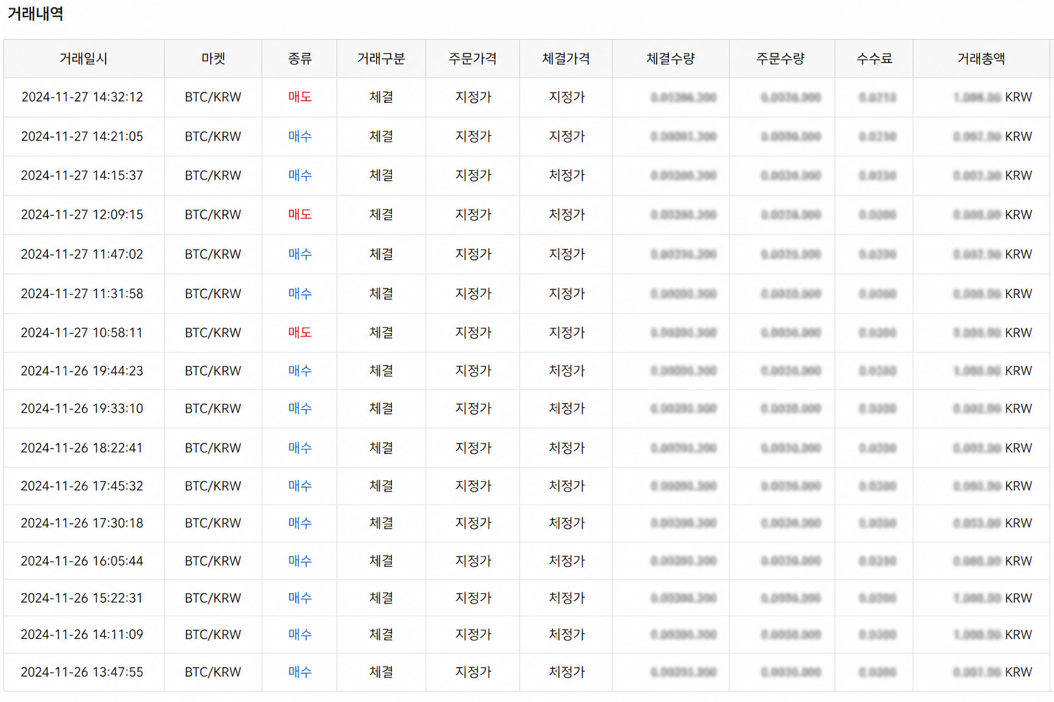Select the date 2024-11-27 12:09:15
Screen dimensions: 1054x702
pos(82,215)
